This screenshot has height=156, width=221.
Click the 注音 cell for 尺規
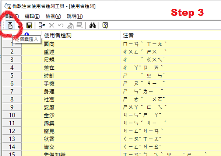tap(171, 60)
